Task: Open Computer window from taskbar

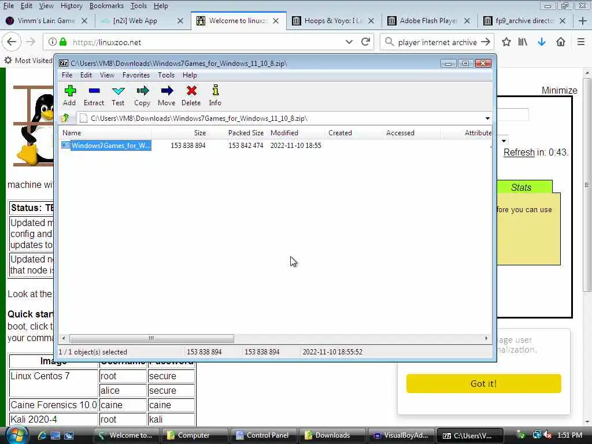Action: [194, 435]
